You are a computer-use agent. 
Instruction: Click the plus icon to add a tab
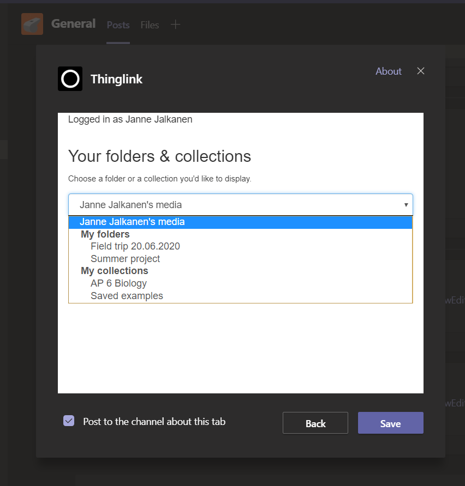pyautogui.click(x=175, y=24)
